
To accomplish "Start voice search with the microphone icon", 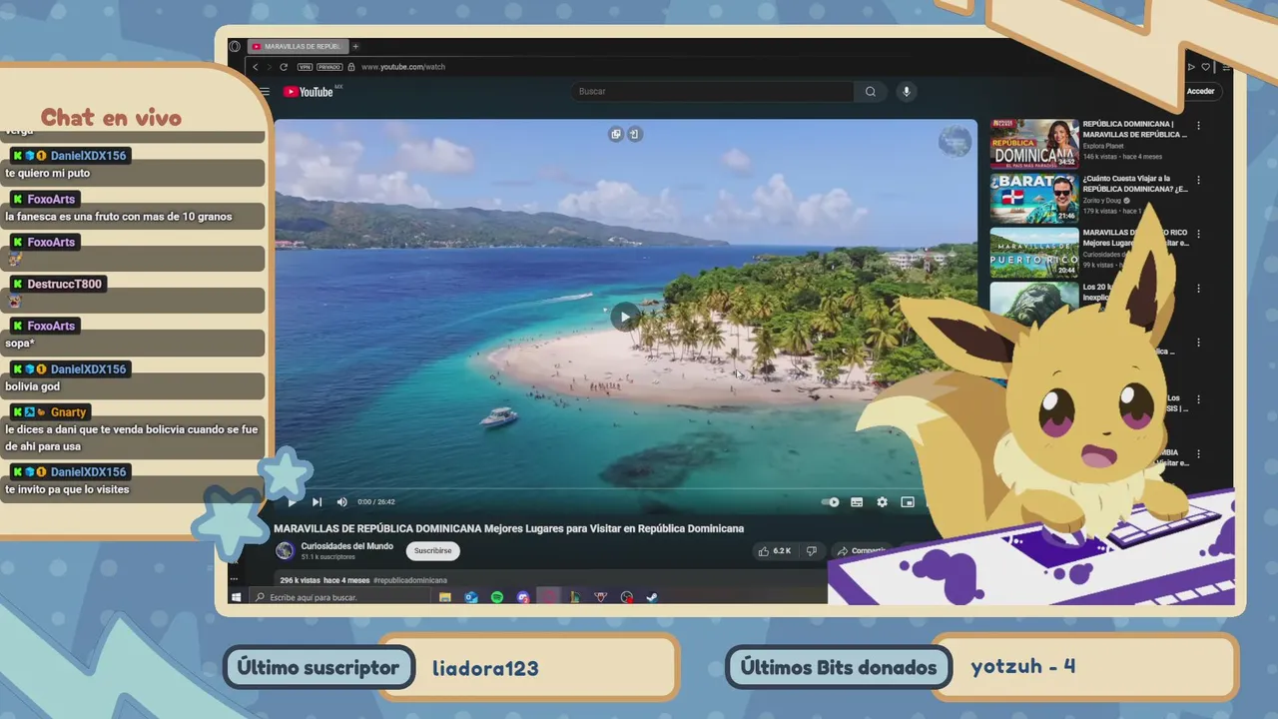I will pyautogui.click(x=907, y=91).
